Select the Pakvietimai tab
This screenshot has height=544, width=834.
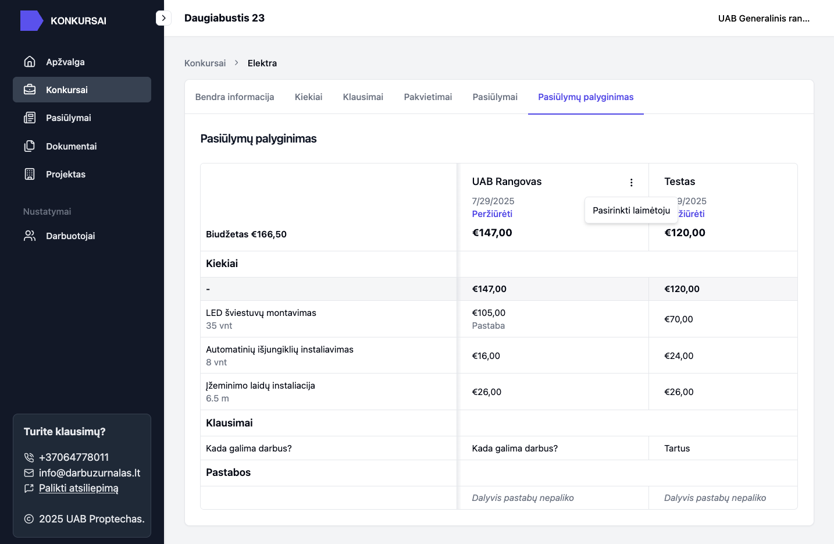pyautogui.click(x=427, y=97)
